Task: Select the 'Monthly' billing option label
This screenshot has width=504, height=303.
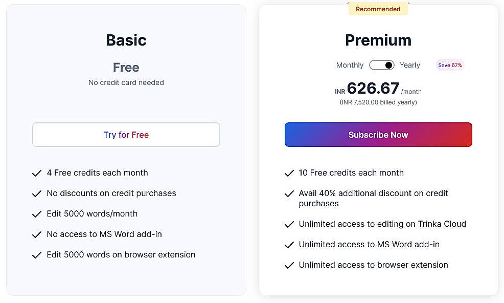Action: (350, 65)
